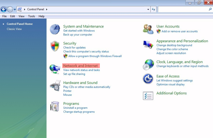Open Appearance and Personalization heading
The height and width of the screenshot is (138, 213).
[182, 41]
